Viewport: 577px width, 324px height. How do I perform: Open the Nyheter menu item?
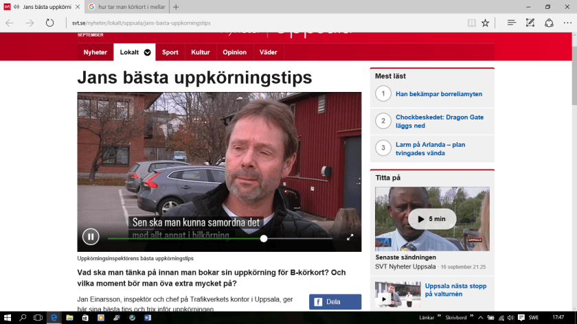pos(95,52)
